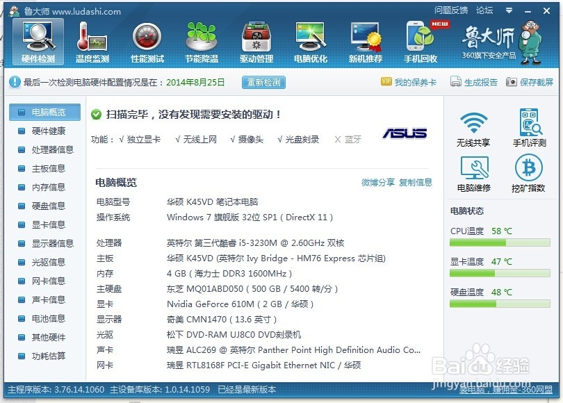Toggle the 独立显卡 feature checkmark
Screen dimensions: 563x403
click(141, 138)
